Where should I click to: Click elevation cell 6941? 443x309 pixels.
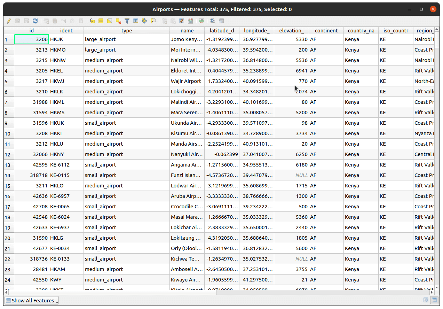[x=292, y=71]
